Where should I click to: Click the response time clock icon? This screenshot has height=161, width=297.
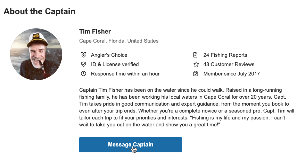coord(83,74)
